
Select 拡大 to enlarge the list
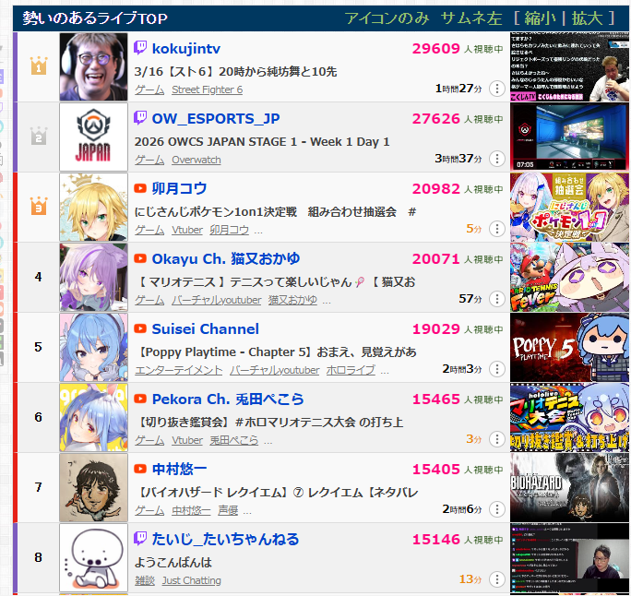point(587,18)
